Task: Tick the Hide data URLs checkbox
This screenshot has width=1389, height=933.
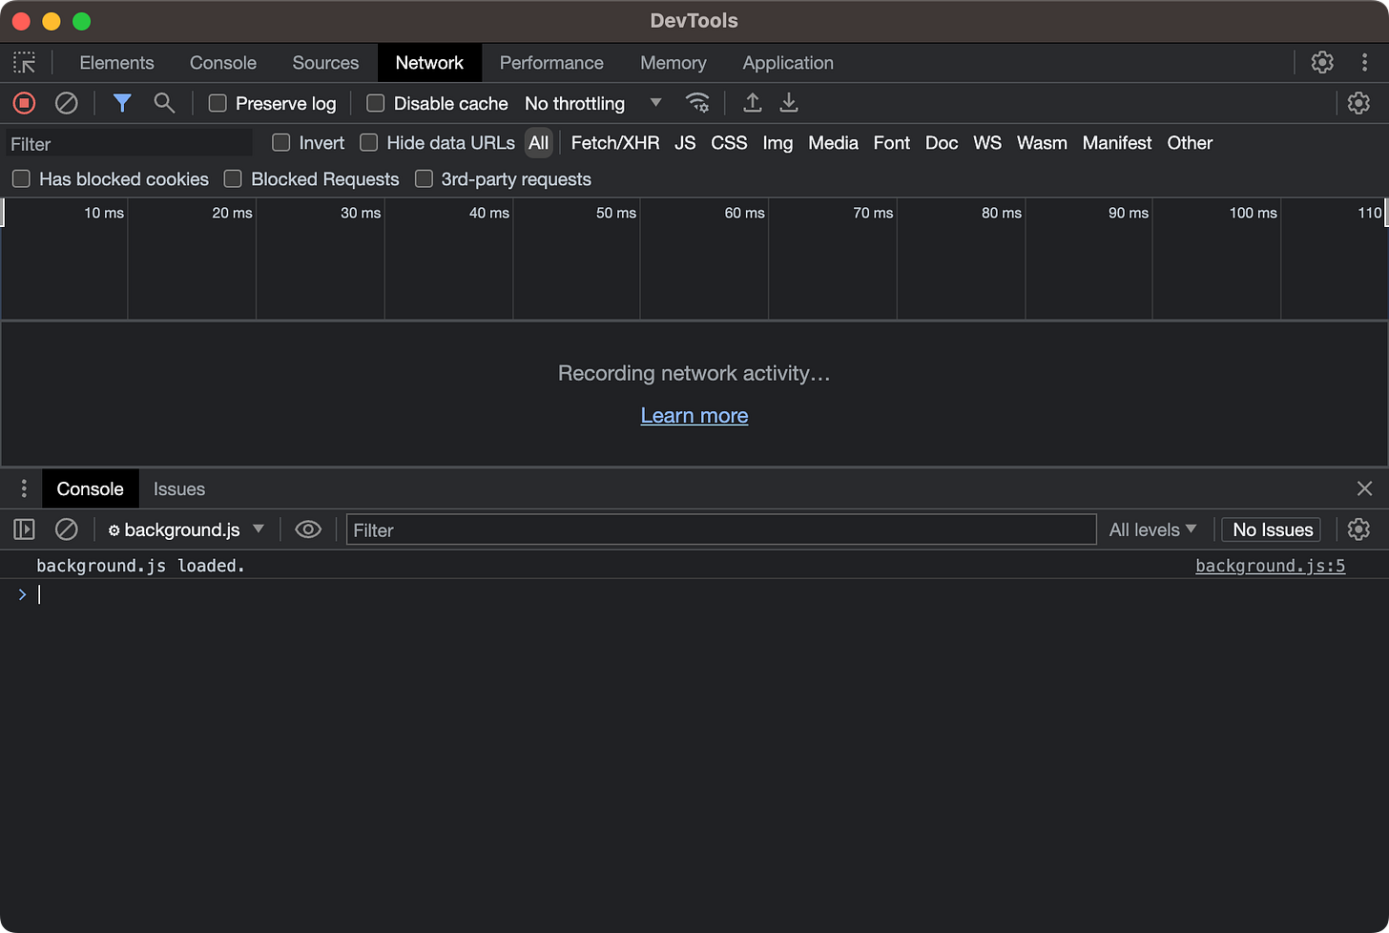Action: 369,143
